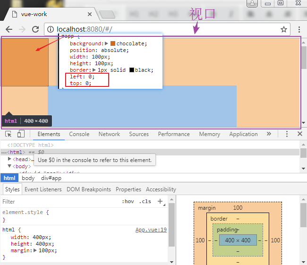Image resolution: width=307 pixels, height=265 pixels.
Task: Click the Styles pane scrollbar thumb
Action: pyautogui.click(x=171, y=225)
